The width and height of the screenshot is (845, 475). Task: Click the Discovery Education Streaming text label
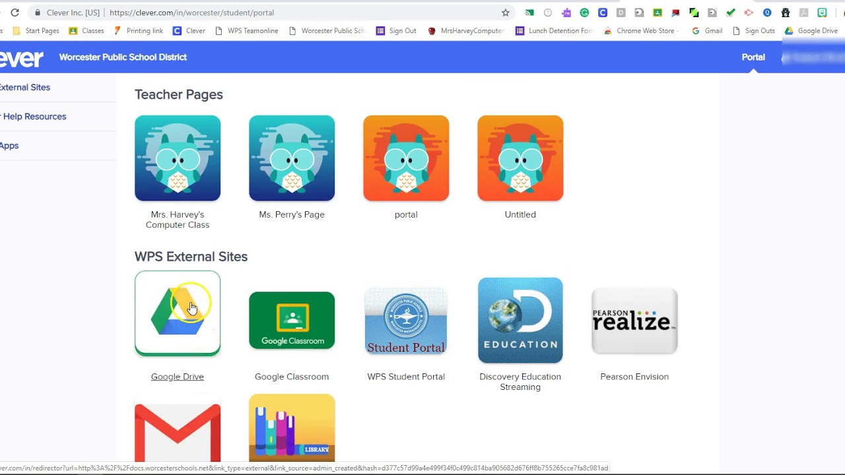tap(520, 382)
